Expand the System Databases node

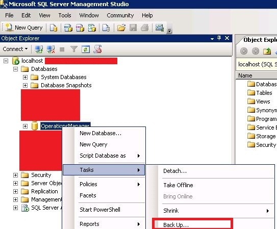click(25, 77)
